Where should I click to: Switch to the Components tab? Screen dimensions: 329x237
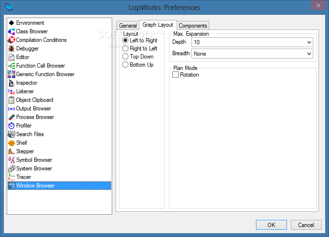coord(193,26)
